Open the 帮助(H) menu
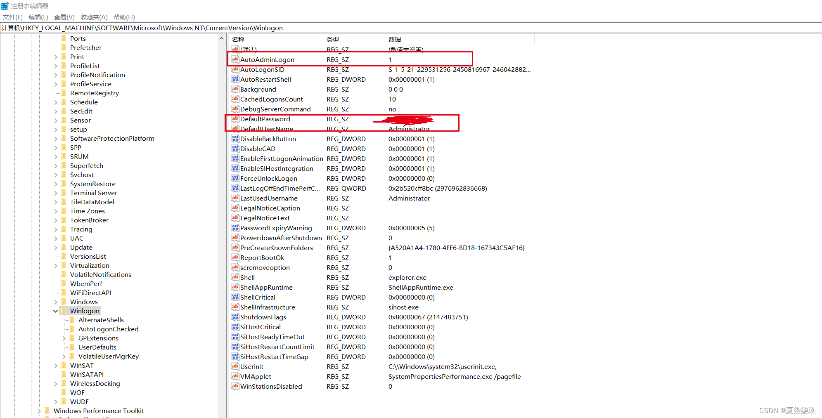 coord(124,17)
